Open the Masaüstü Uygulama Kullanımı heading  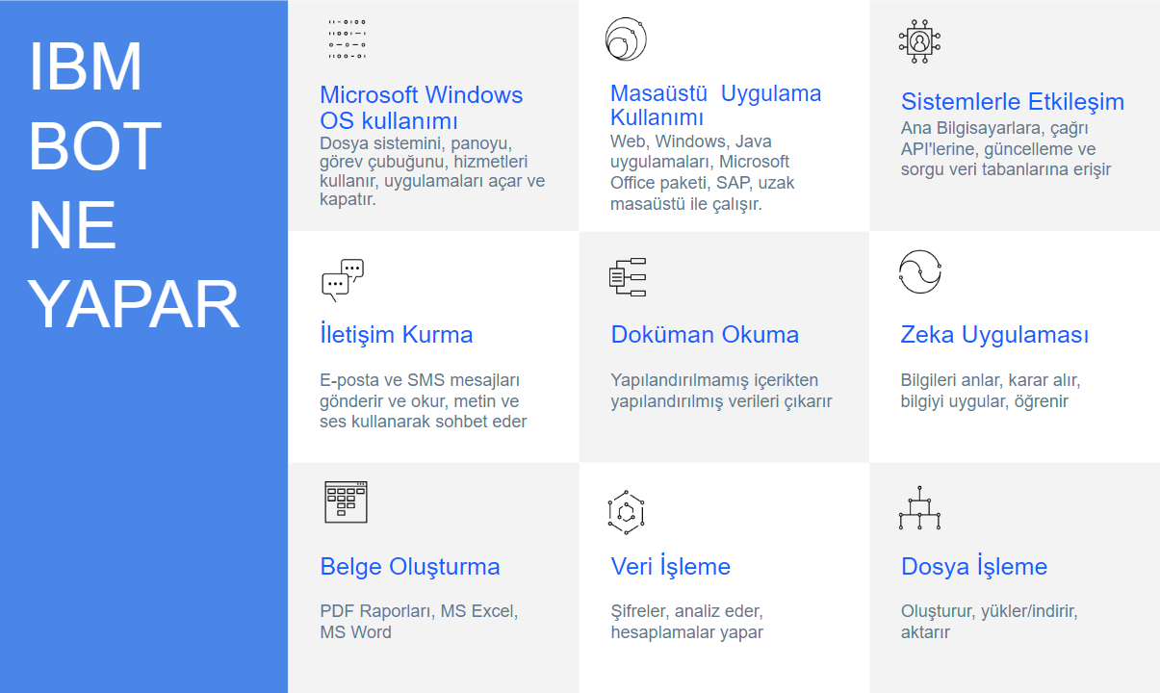pyautogui.click(x=715, y=106)
